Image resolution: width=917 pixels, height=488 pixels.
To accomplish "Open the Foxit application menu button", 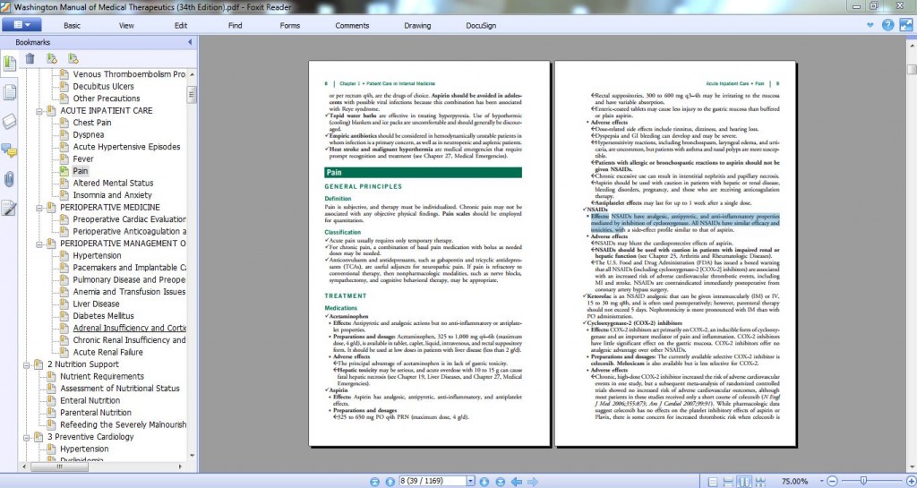I will click(x=21, y=25).
